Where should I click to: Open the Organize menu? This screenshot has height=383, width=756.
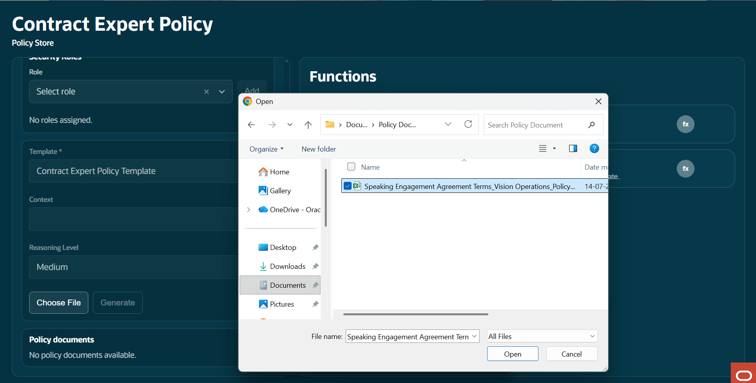pyautogui.click(x=266, y=149)
